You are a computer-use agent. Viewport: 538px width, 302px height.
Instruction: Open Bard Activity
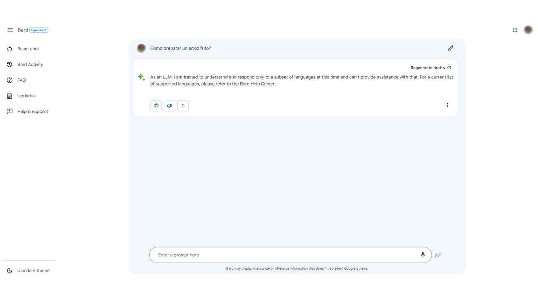click(x=30, y=64)
